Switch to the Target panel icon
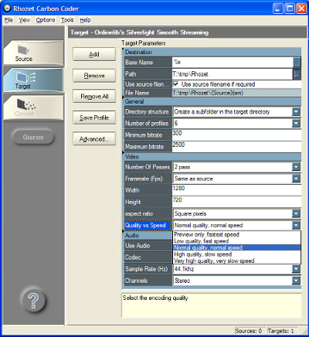The image size is (309, 337). (25, 77)
